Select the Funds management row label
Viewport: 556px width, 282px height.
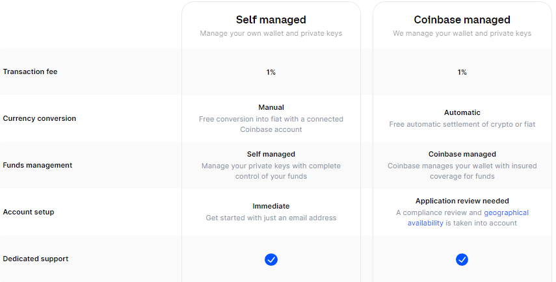(x=37, y=165)
